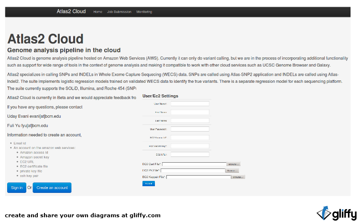Click 'Information needed to create an account' text

44,135
